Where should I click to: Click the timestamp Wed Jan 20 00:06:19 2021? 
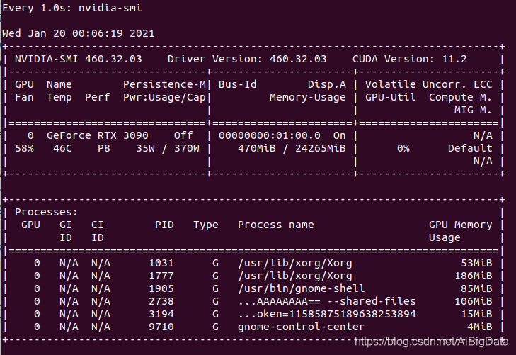(x=79, y=33)
